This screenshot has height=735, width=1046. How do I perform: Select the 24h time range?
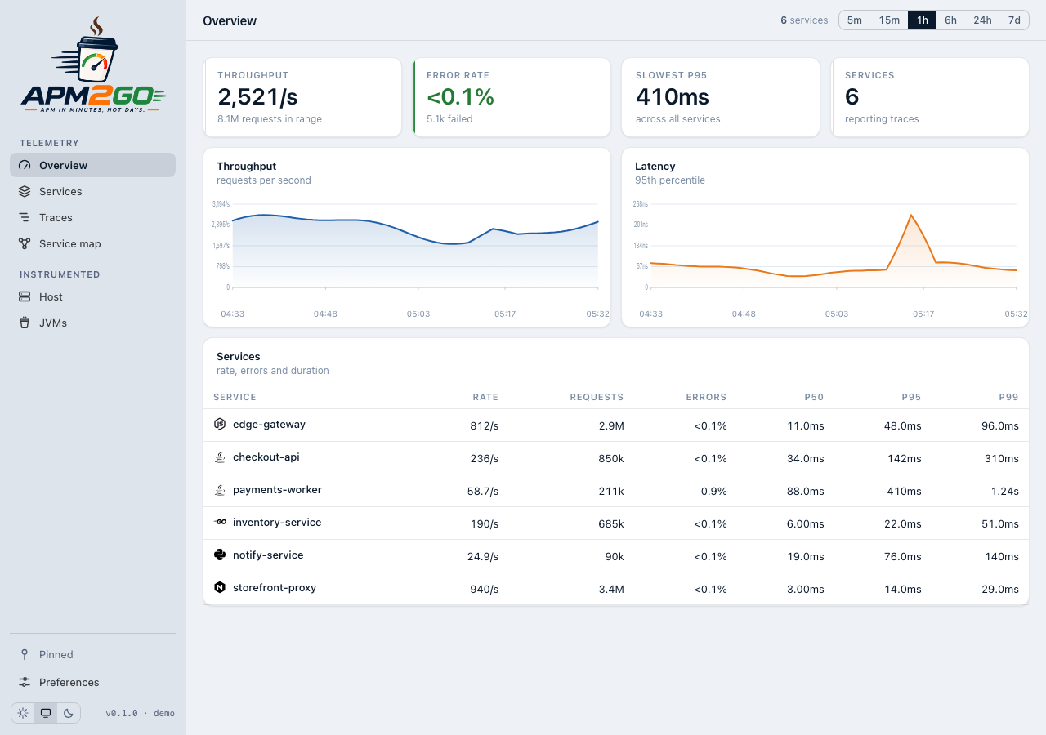(x=982, y=20)
